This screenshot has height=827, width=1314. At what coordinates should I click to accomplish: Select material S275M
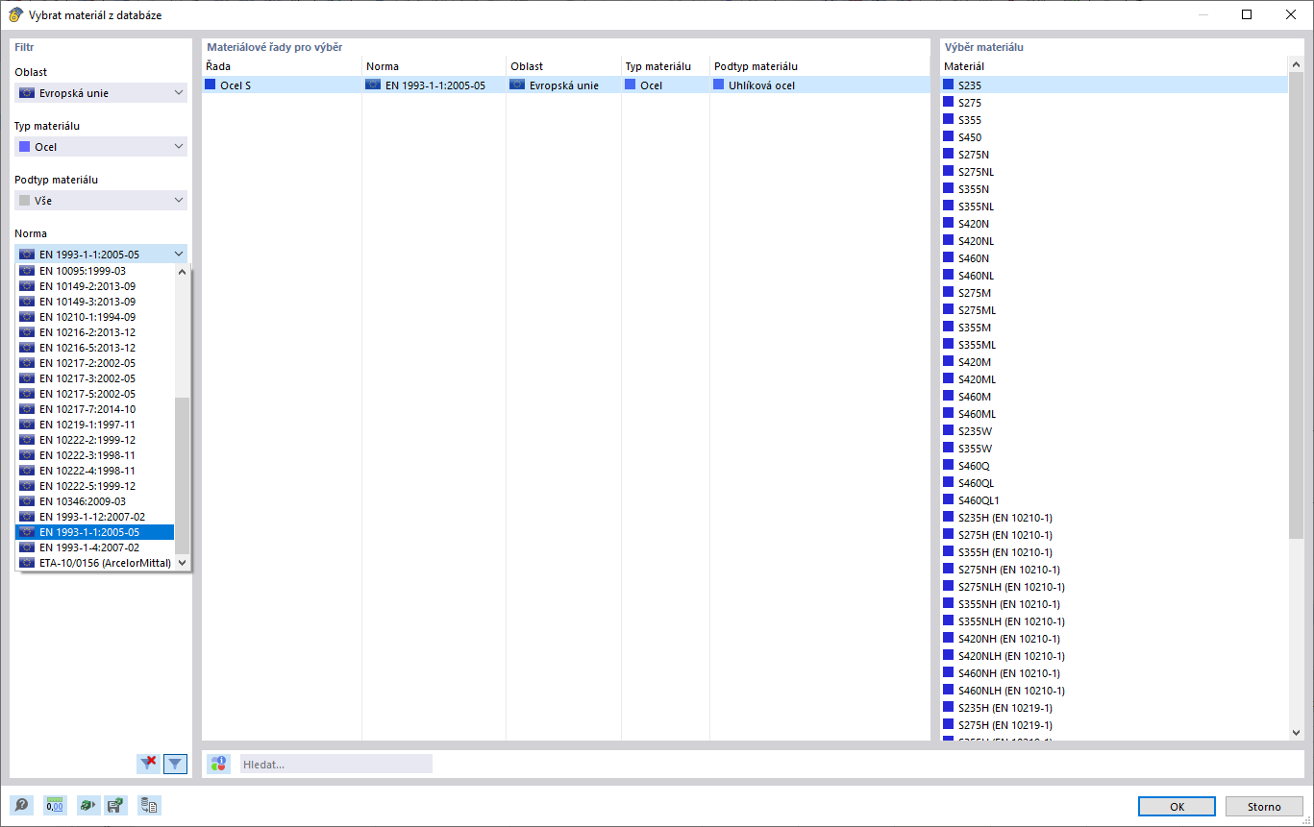tap(1114, 293)
